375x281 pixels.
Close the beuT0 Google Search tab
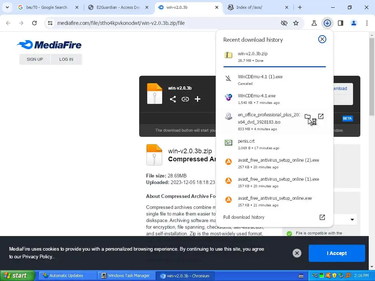pyautogui.click(x=77, y=7)
